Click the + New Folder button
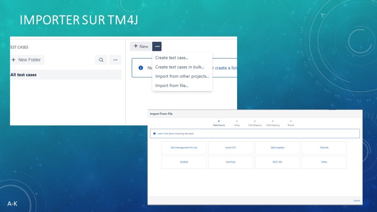 click(x=27, y=60)
